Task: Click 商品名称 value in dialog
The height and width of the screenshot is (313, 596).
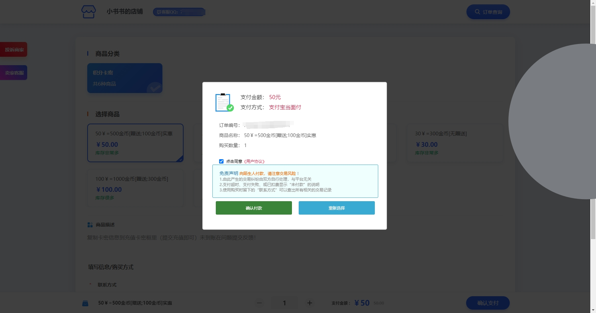Action: pos(280,135)
